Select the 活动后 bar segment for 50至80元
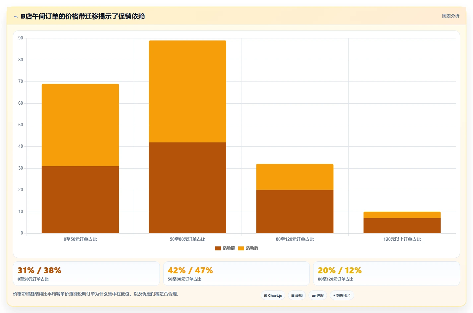This screenshot has width=473, height=313. (x=187, y=91)
